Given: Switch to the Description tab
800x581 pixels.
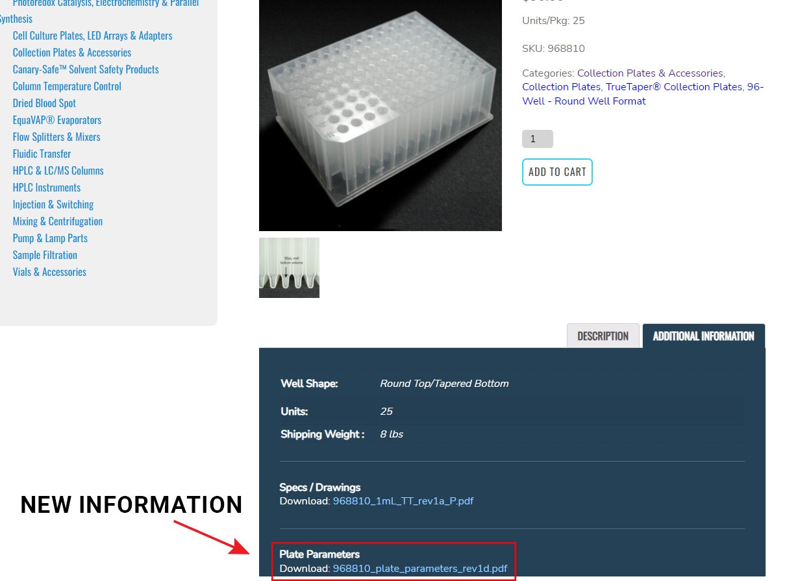Looking at the screenshot, I should tap(603, 336).
